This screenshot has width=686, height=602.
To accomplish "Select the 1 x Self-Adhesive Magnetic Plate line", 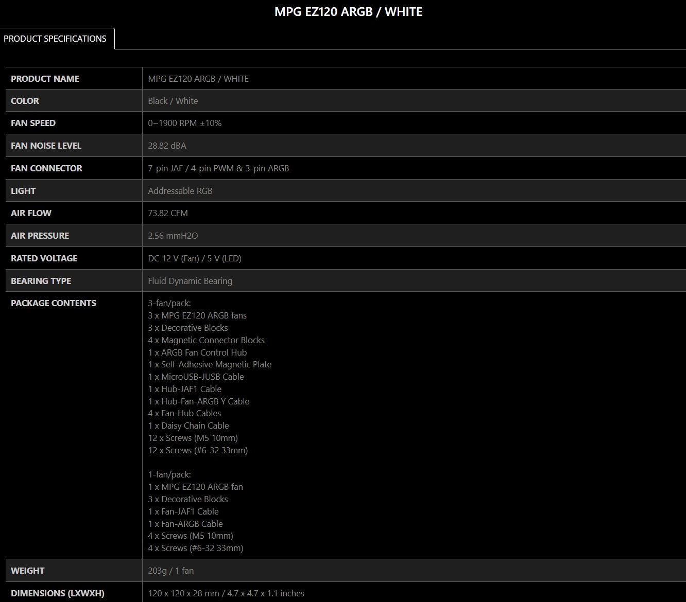I will (210, 364).
